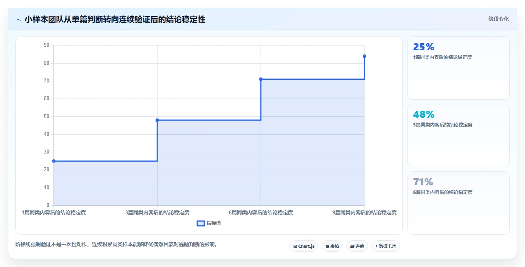Click axis label 6篇同类内容后的结论稳定度 under chart
Image resolution: width=525 pixels, height=267 pixels.
pos(261,212)
